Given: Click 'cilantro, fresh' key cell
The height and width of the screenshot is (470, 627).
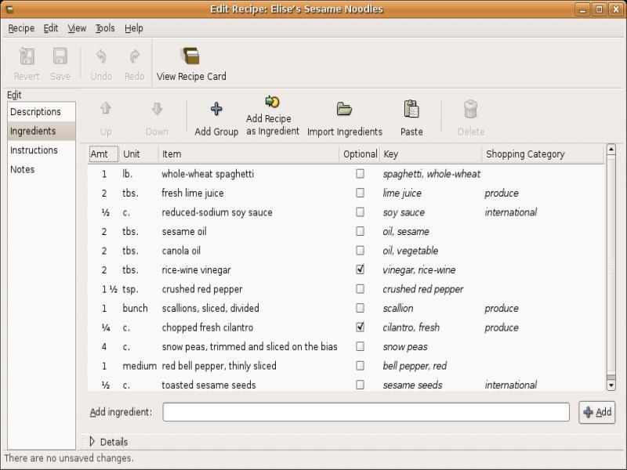Looking at the screenshot, I should point(411,327).
